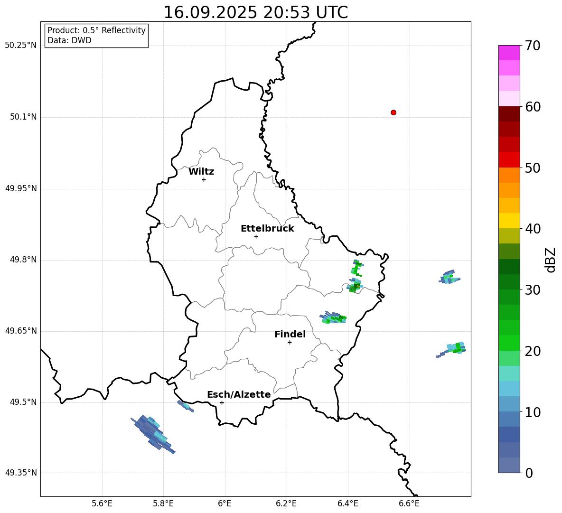Click the far-east echo near 49.8°N
This screenshot has height=513, width=562.
449,277
